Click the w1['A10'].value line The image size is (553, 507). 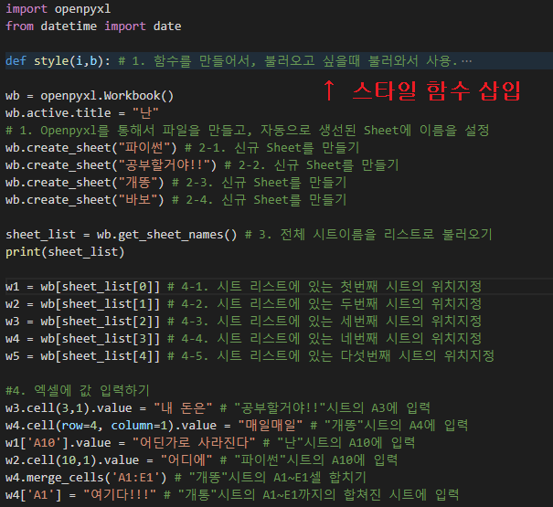(210, 442)
